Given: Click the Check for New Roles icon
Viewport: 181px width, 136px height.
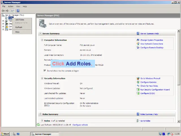Looking at the screenshot, I should (138, 86).
